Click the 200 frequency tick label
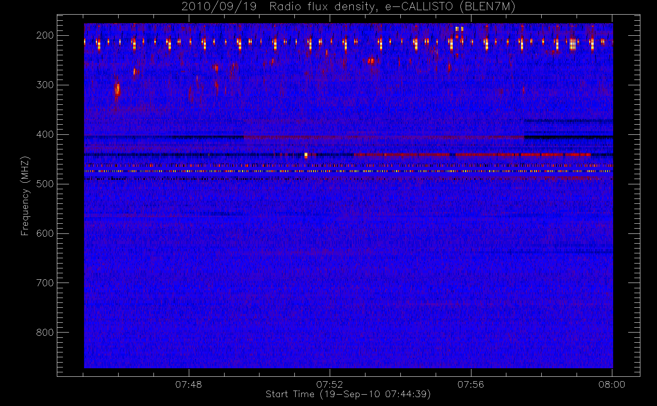This screenshot has width=657, height=406. pyautogui.click(x=45, y=35)
